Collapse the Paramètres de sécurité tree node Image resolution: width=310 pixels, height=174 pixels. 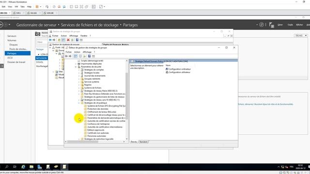(x=76, y=67)
